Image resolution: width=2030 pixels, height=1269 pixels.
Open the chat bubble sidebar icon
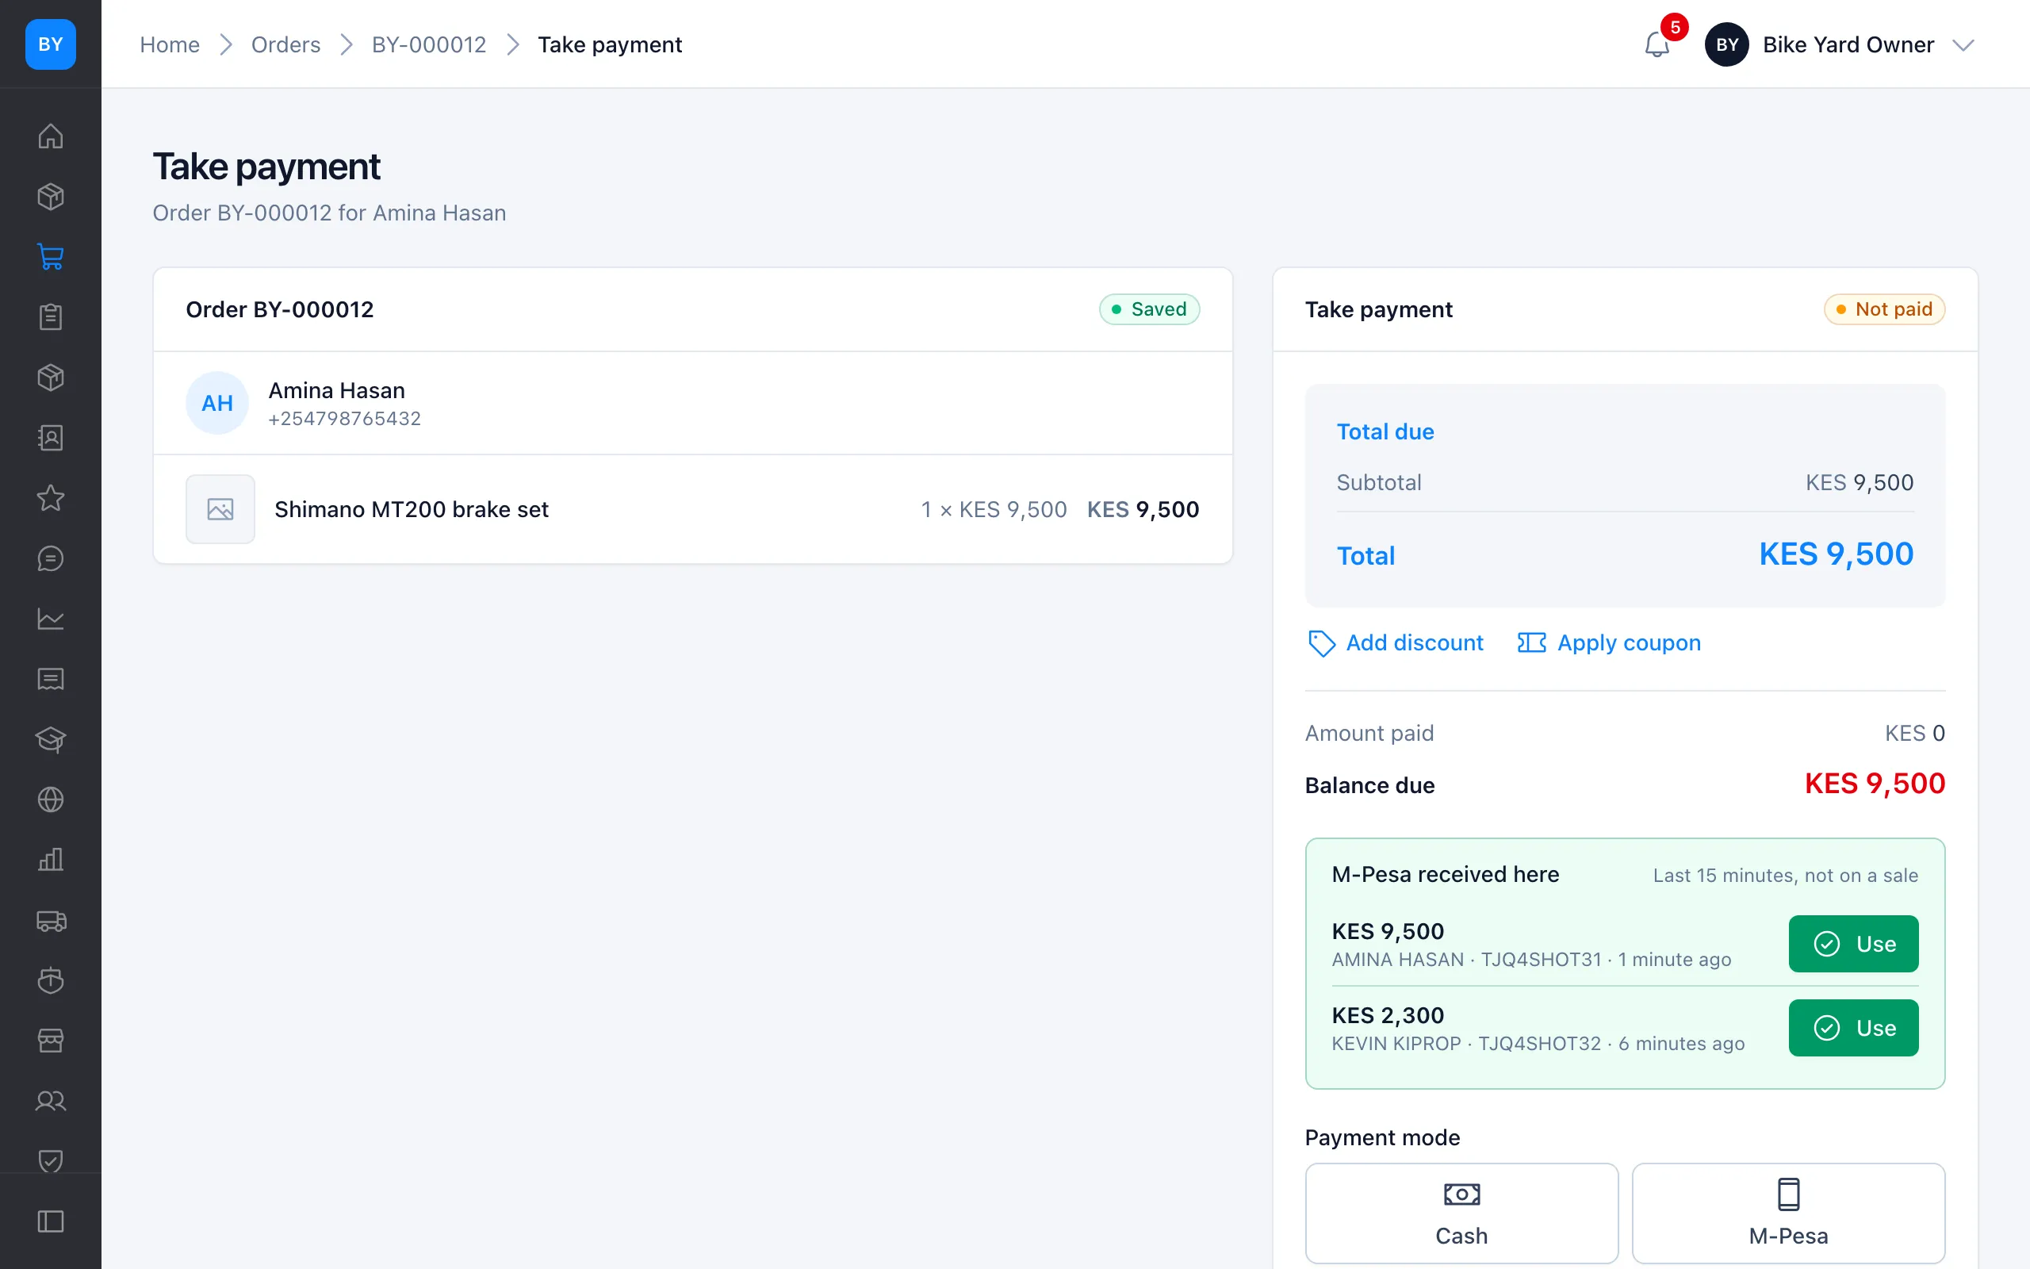pos(50,558)
